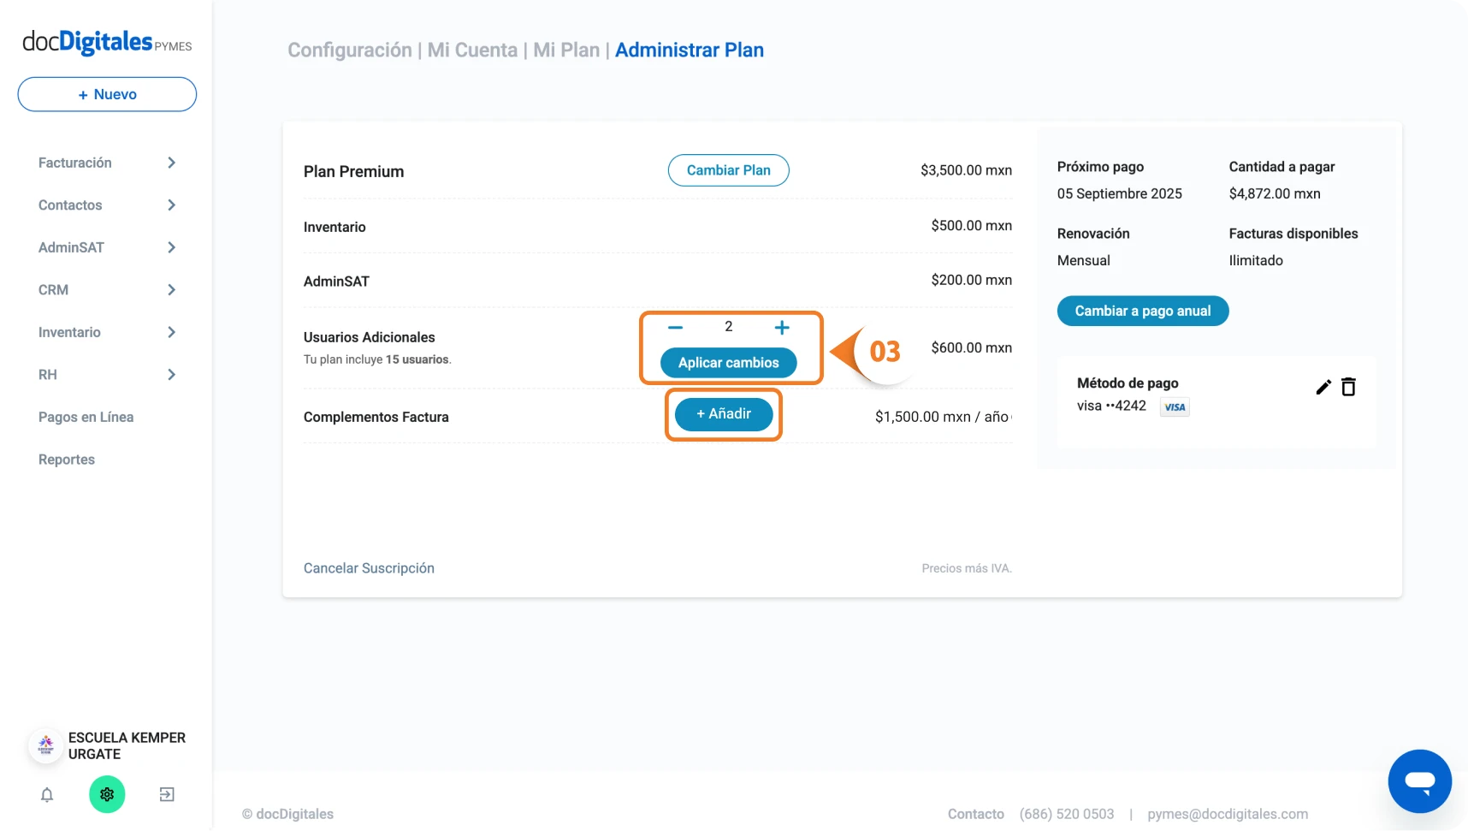This screenshot has height=831, width=1468.
Task: Open the chat support bubble
Action: pyautogui.click(x=1419, y=781)
